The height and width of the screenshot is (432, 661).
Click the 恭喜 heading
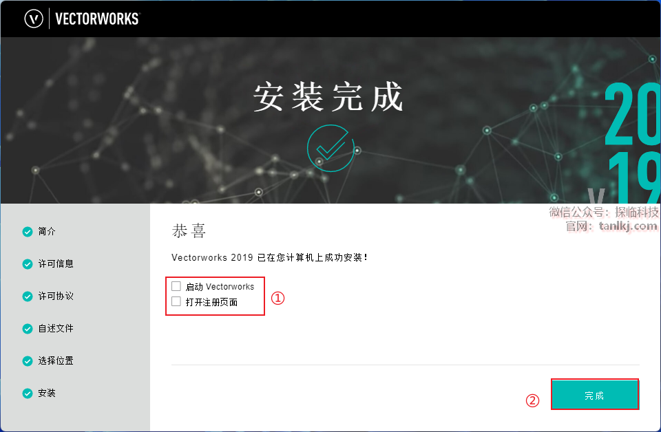(189, 230)
